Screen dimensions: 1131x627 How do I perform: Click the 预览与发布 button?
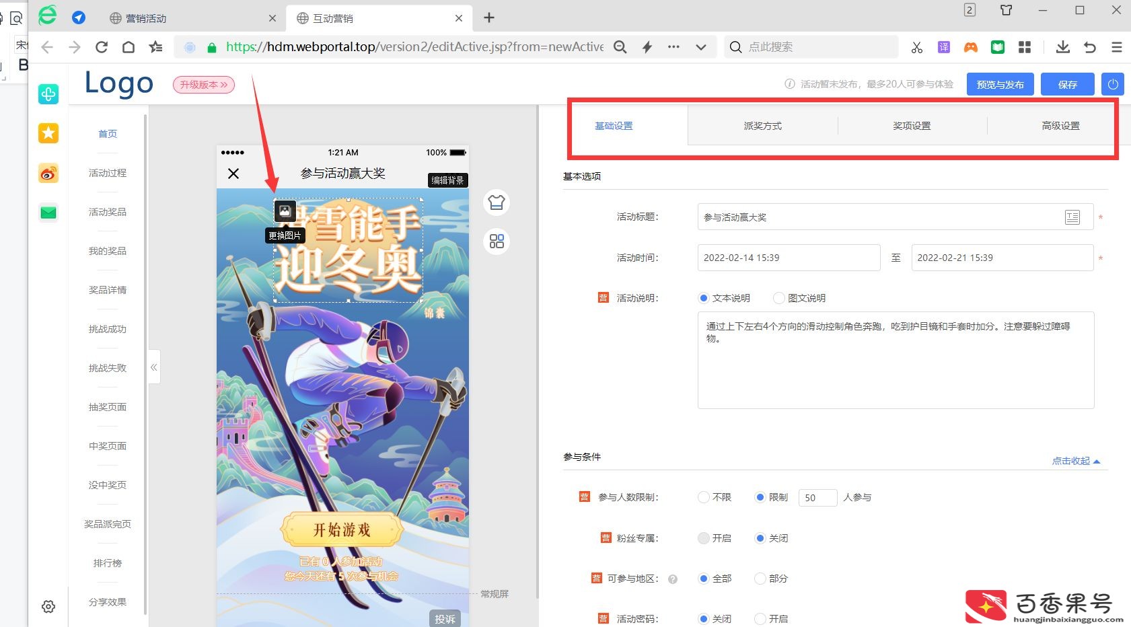tap(1000, 84)
